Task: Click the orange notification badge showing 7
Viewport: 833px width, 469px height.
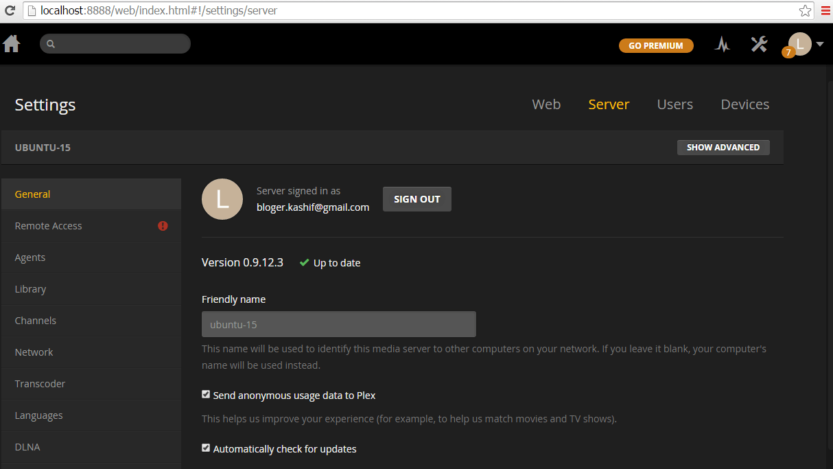Action: pos(788,53)
